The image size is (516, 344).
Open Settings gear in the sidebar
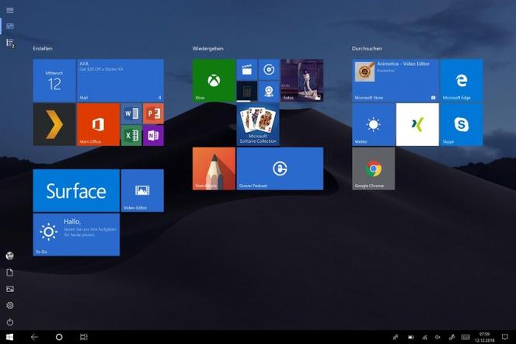(10, 305)
